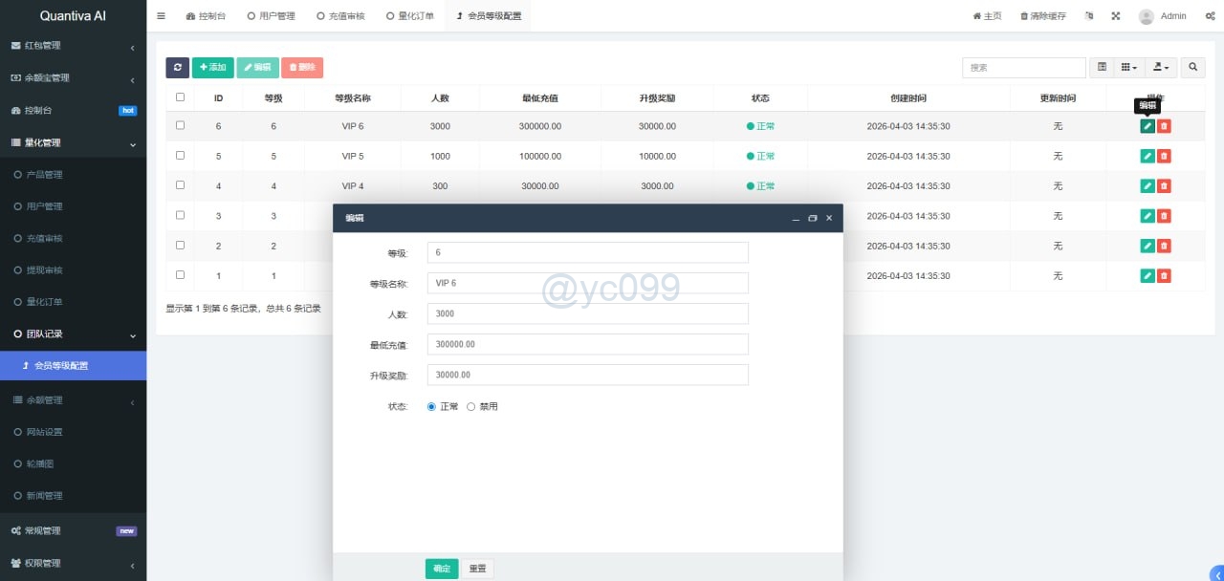The image size is (1224, 581).
Task: Click the 等级名称 input field in dialog
Action: coord(587,283)
